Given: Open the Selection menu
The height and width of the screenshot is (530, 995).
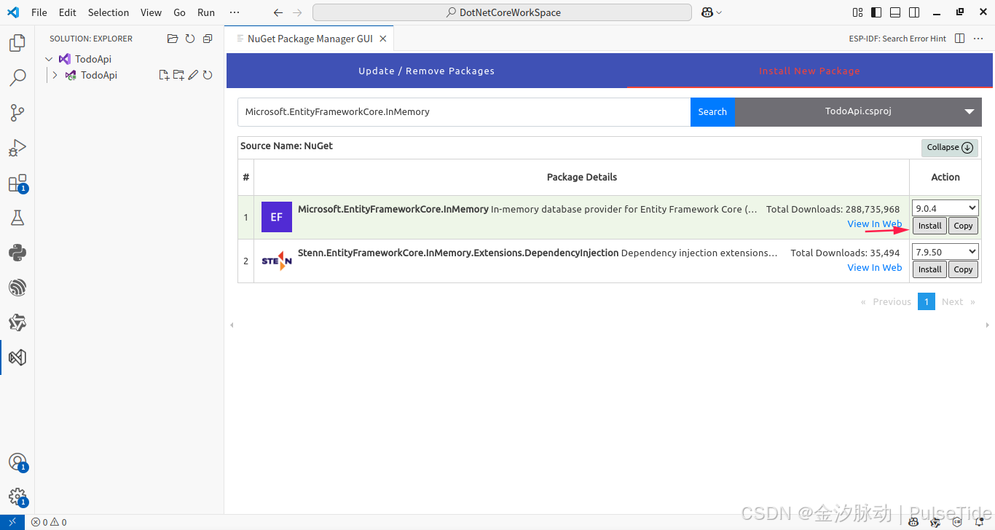Looking at the screenshot, I should click(x=109, y=12).
